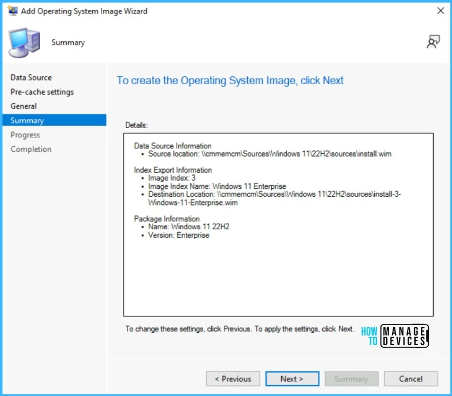Select the Progress step in sidebar
This screenshot has width=452, height=396.
[x=25, y=135]
